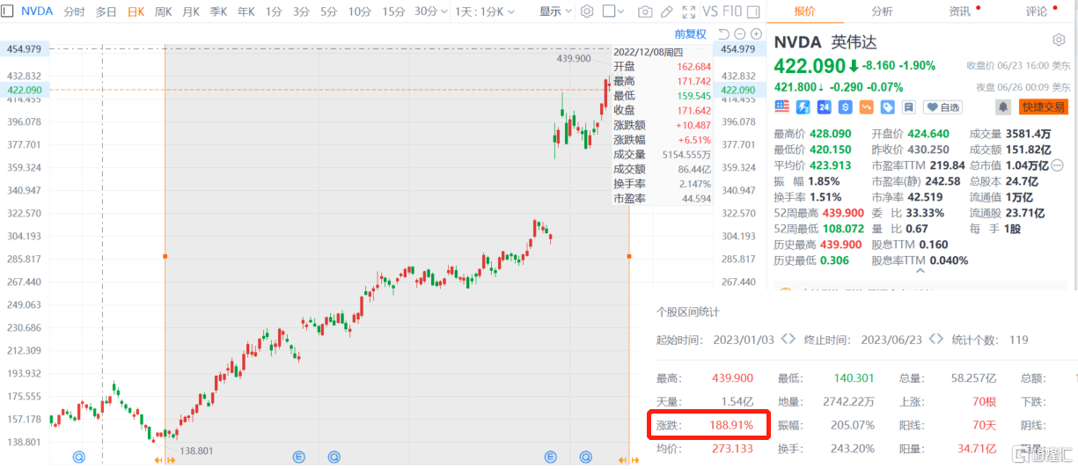1078x469 pixels.
Task: Click the blue lightning icon
Action: pos(803,106)
